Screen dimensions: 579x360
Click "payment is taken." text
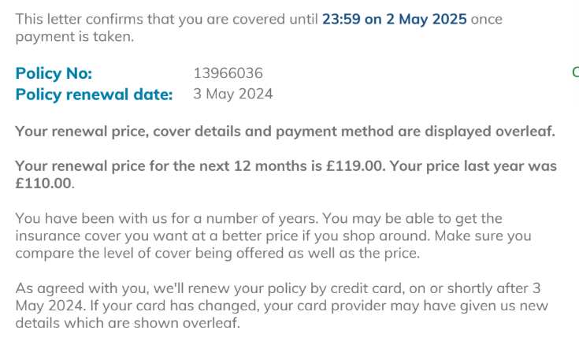point(74,36)
